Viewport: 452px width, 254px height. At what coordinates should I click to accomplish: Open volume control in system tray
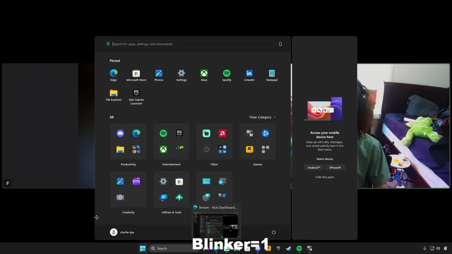[x=438, y=248]
